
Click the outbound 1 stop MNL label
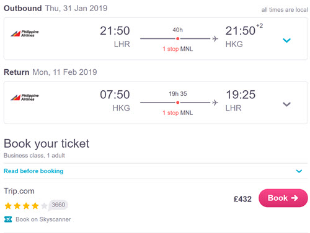(x=177, y=49)
